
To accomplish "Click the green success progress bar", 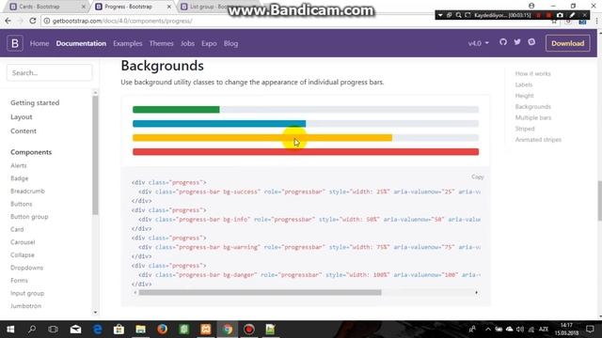I will (x=176, y=110).
